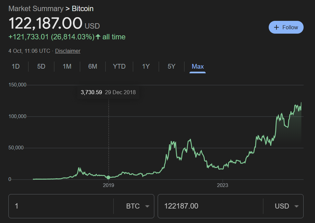Click the Bitcoin breadcrumb label
The image size is (315, 223).
coord(83,8)
